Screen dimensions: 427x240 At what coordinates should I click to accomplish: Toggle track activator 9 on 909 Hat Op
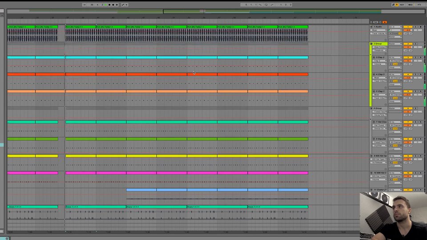pos(408,156)
